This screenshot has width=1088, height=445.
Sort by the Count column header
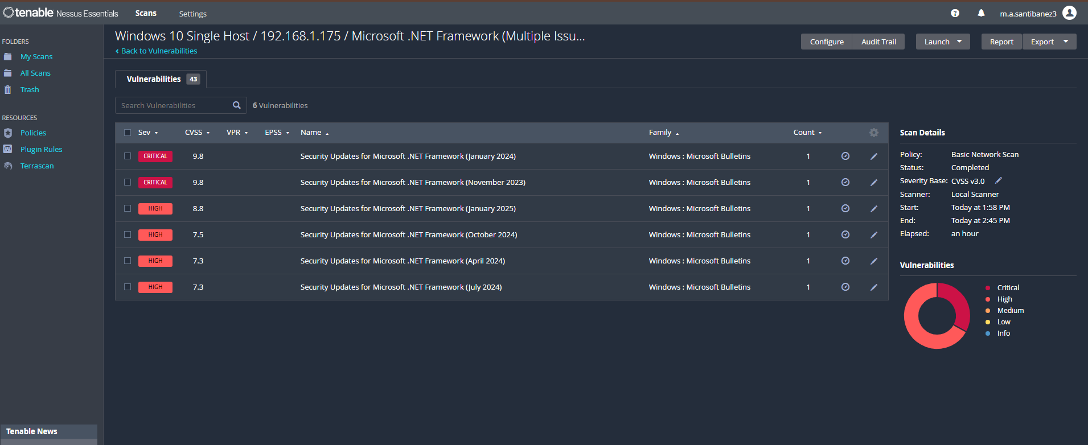[808, 133]
